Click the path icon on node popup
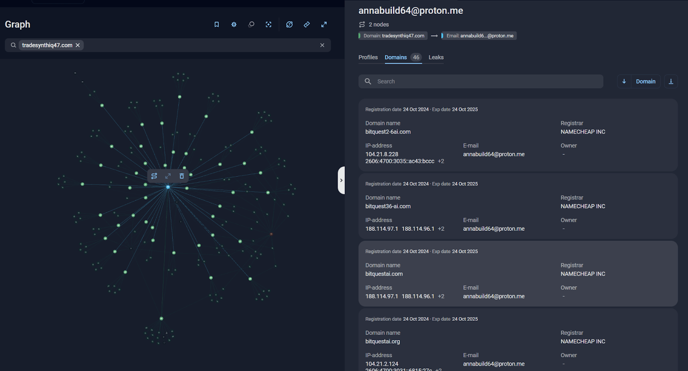 coord(154,176)
